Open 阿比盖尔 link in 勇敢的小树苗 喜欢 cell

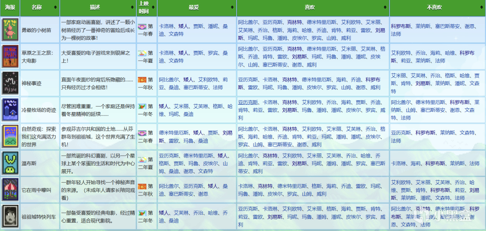[248, 22]
